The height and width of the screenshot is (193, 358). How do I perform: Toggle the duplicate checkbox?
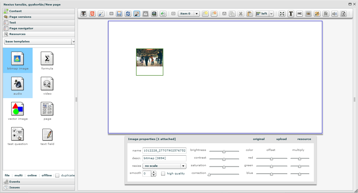click(x=57, y=176)
